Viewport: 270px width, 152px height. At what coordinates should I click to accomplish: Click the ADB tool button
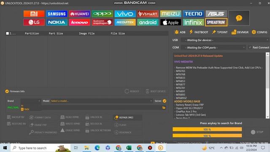tap(180, 32)
